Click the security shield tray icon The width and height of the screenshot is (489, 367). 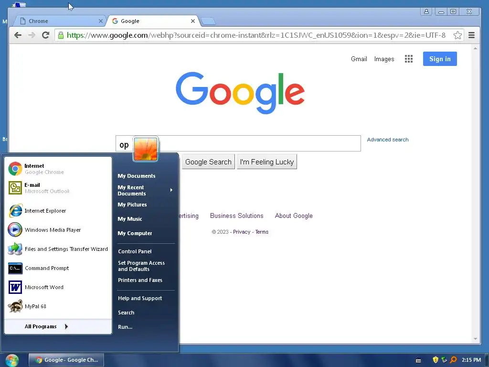436,360
